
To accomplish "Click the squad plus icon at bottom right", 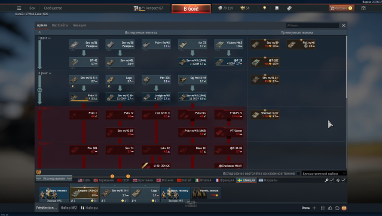I will (x=314, y=208).
